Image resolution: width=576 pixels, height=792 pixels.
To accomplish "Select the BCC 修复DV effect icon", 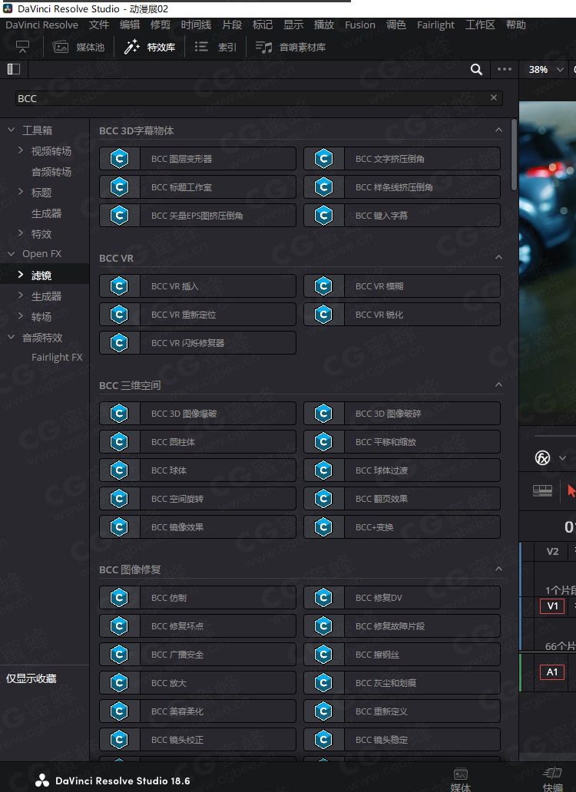I will pyautogui.click(x=323, y=598).
